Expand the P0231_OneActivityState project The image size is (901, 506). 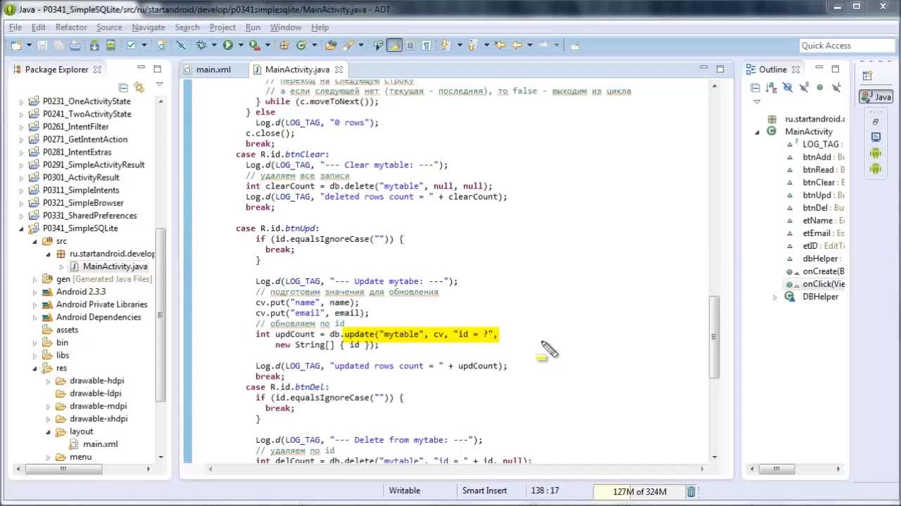[x=21, y=102]
